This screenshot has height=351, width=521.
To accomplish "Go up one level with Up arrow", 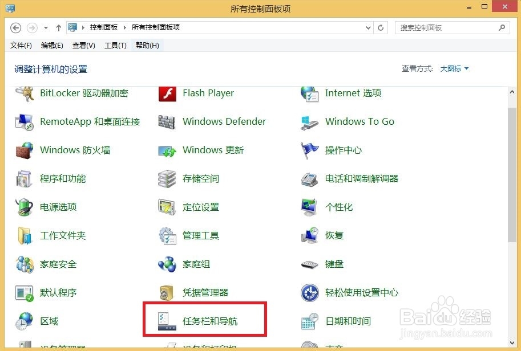I will tap(59, 28).
